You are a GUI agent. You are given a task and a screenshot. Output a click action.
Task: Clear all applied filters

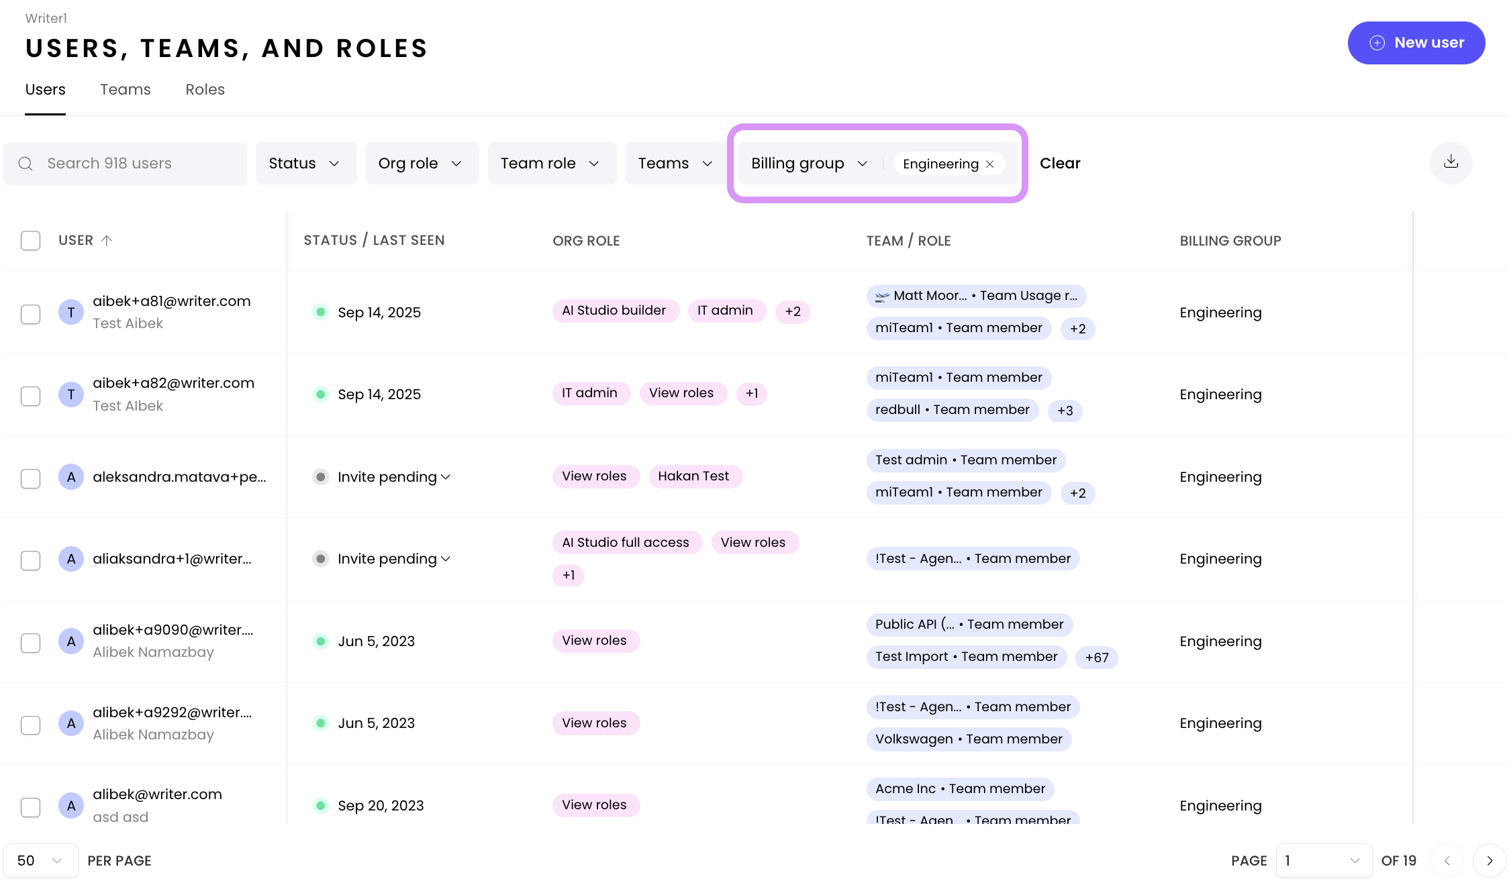coord(1059,163)
